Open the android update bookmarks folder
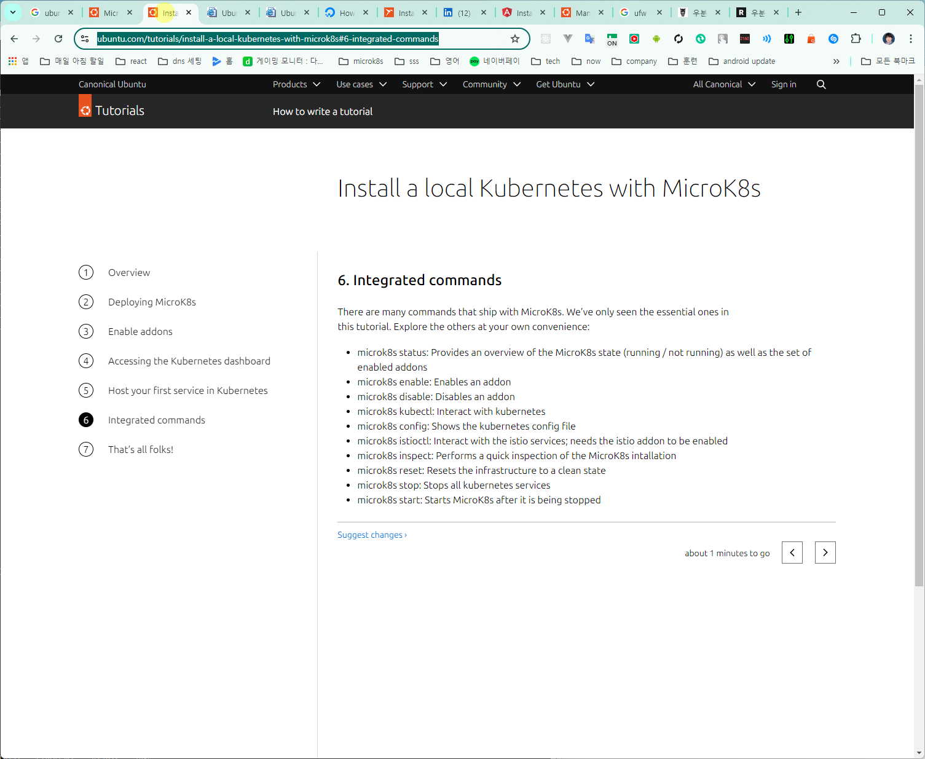Viewport: 925px width, 759px height. coord(742,61)
